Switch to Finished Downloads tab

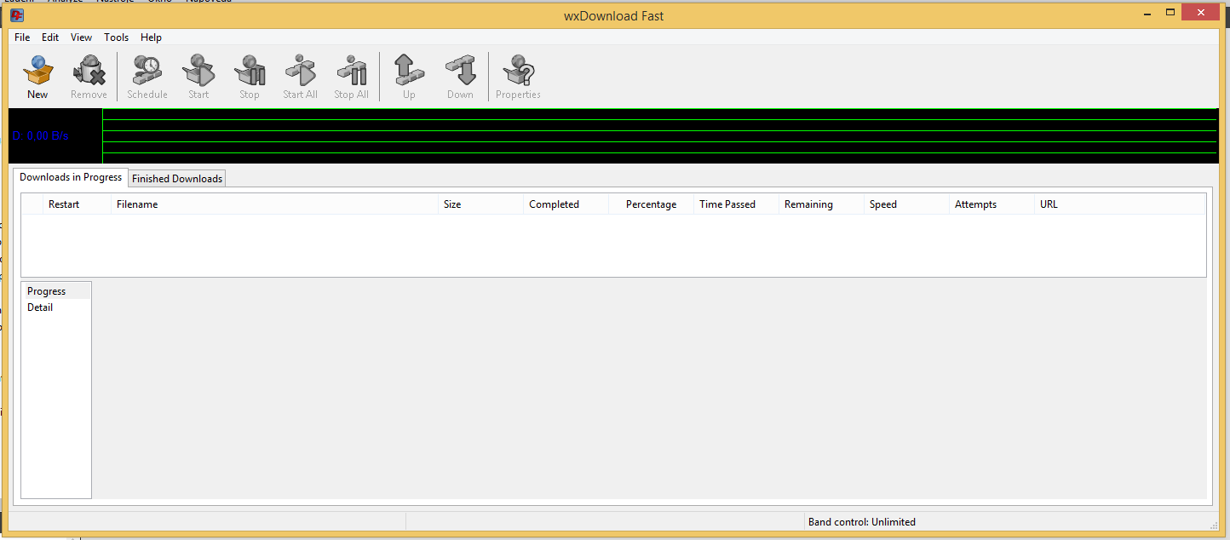coord(177,179)
